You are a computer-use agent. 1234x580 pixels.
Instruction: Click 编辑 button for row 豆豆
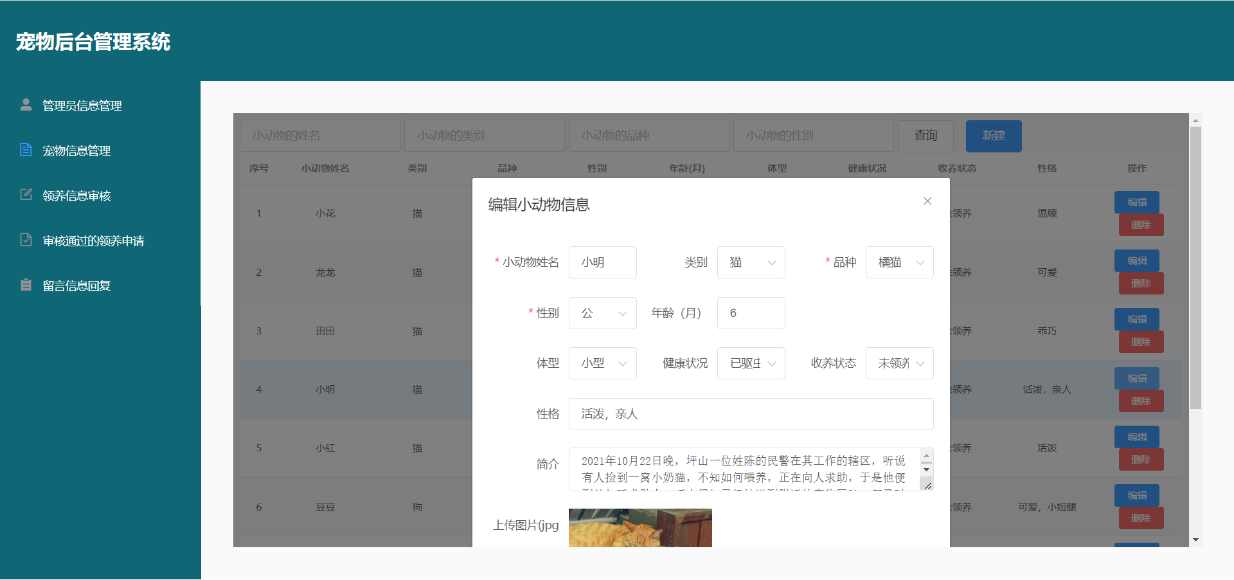click(x=1137, y=495)
